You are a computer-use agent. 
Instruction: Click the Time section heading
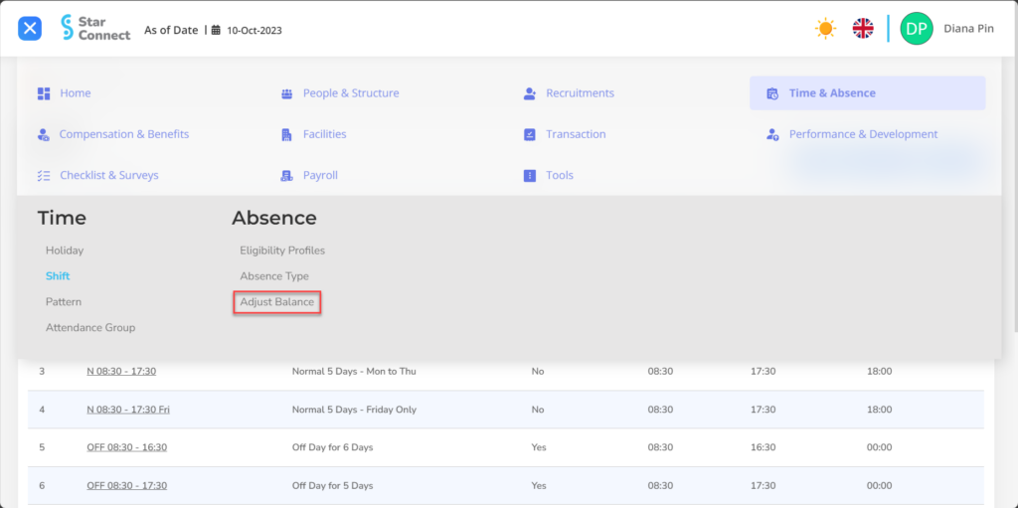[x=62, y=219]
